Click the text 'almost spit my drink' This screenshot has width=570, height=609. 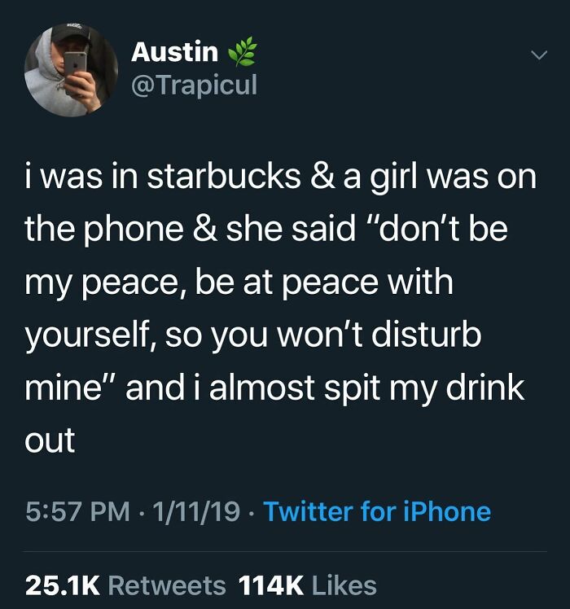(x=367, y=388)
